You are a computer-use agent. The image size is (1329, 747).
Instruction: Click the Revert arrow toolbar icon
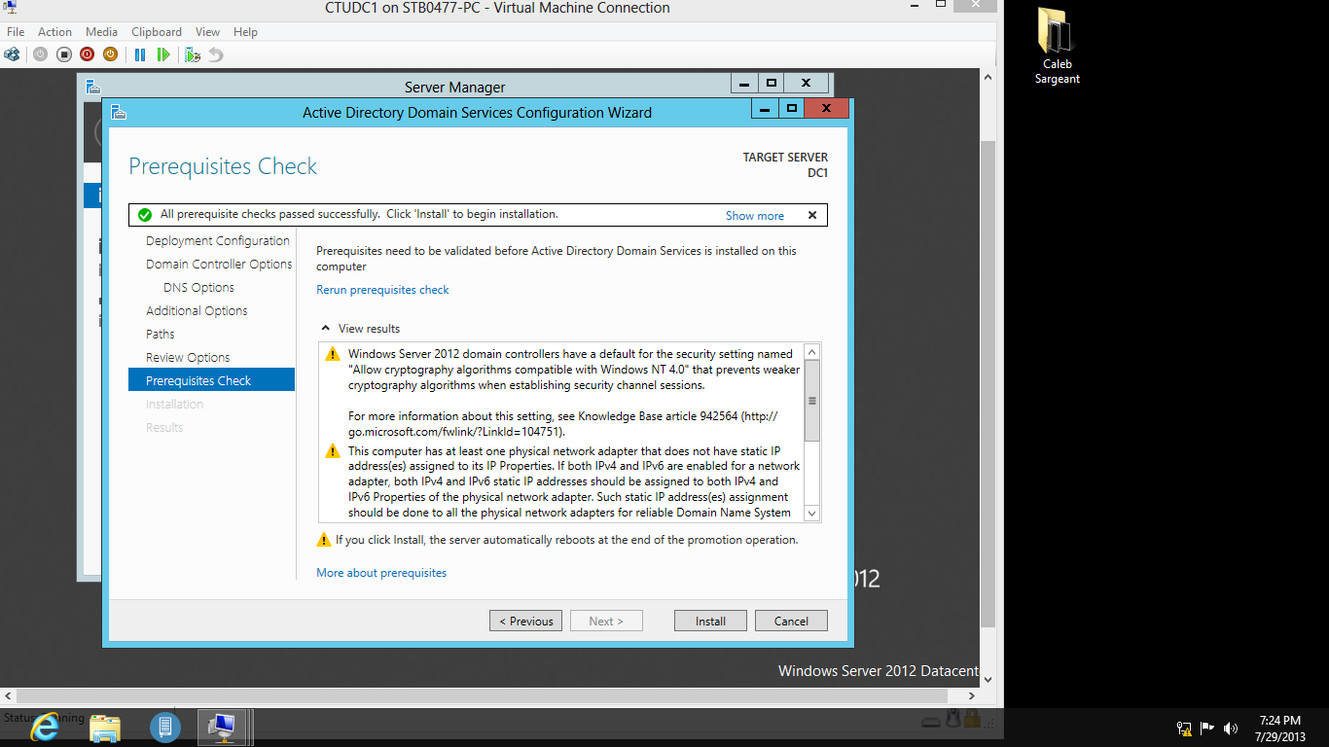click(216, 54)
